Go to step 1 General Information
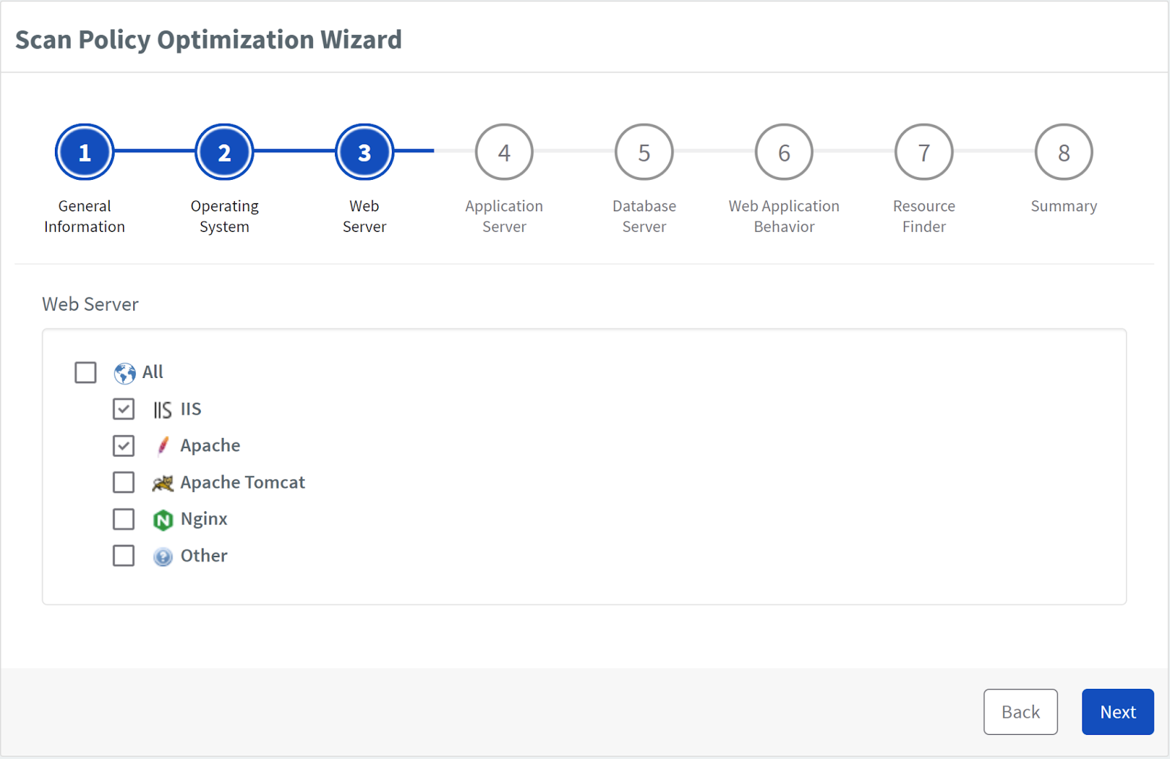1170x759 pixels. 85,152
